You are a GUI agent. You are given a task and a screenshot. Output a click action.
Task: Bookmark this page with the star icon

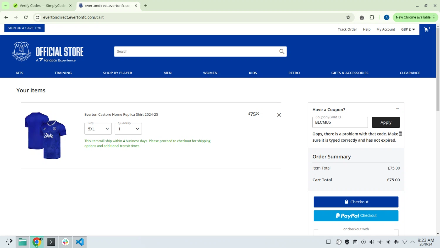(x=348, y=17)
